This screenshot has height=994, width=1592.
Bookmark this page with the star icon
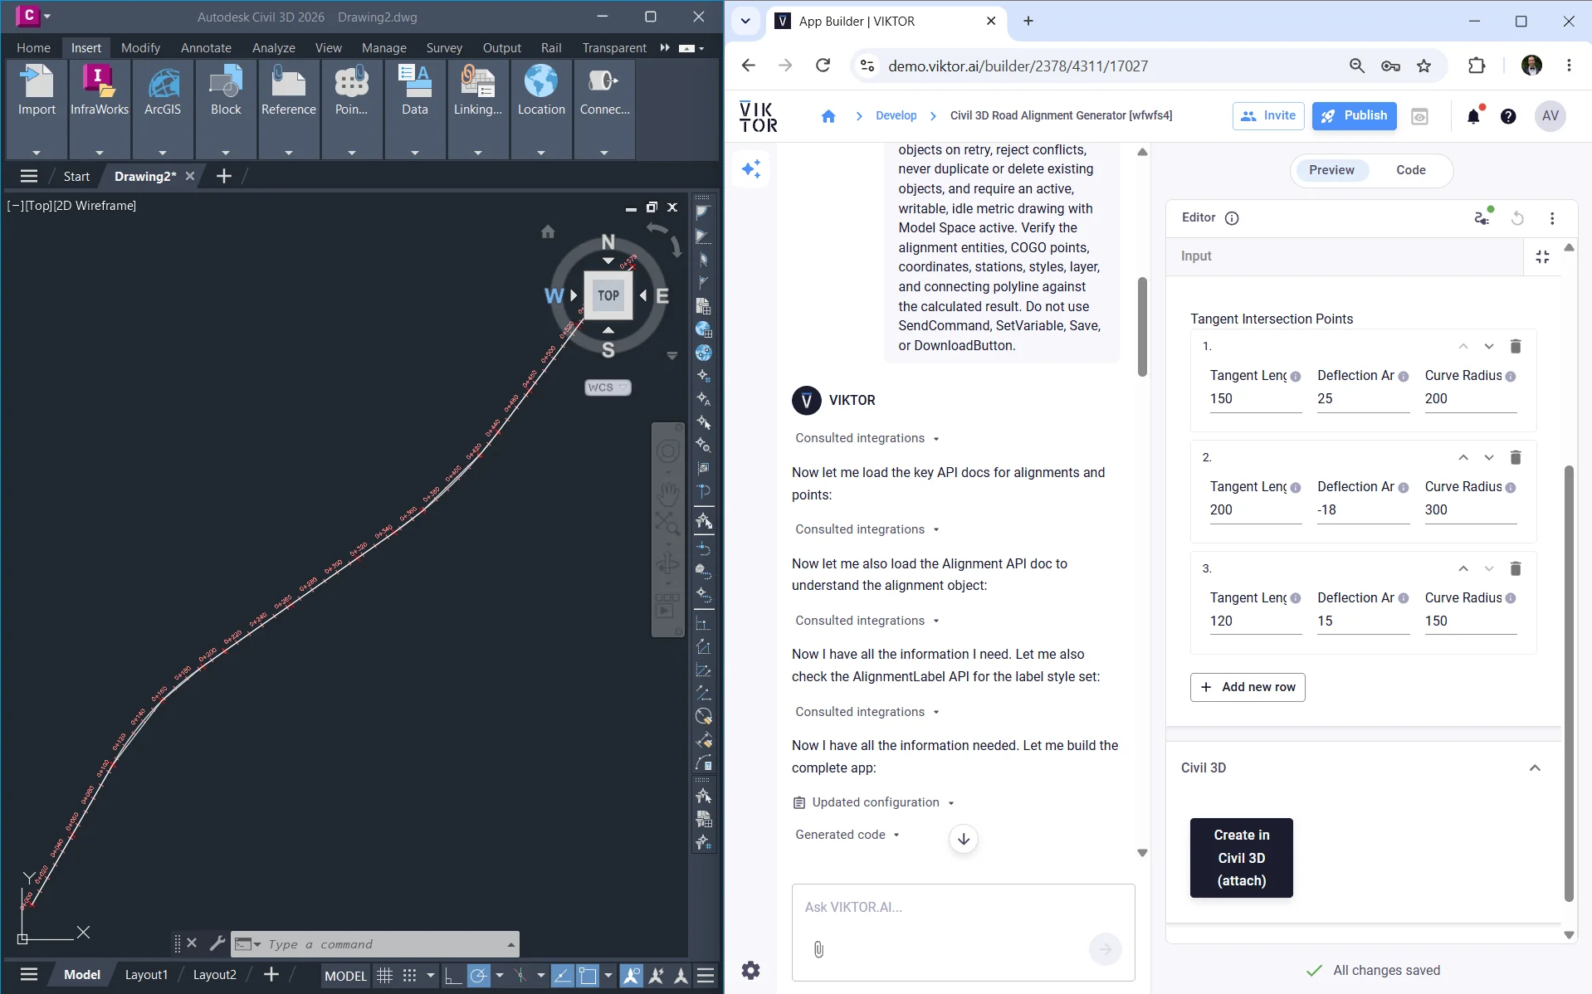[x=1424, y=66]
